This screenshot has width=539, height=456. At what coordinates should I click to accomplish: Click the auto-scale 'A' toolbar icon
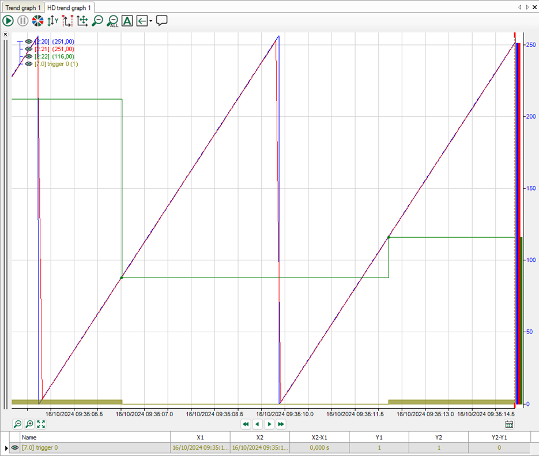127,21
